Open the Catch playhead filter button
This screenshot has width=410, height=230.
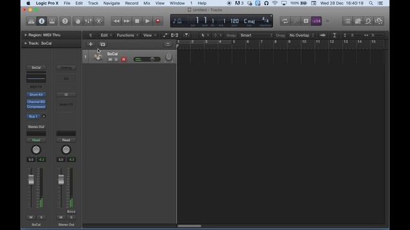(x=186, y=35)
